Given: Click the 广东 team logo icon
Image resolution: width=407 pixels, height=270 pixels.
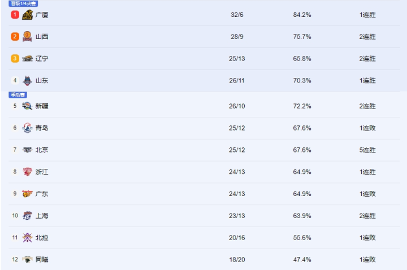Looking at the screenshot, I should point(27,194).
